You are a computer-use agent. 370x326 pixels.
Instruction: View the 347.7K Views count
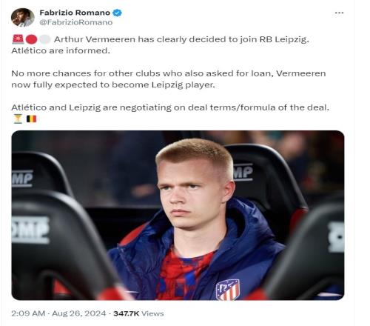coord(138,313)
